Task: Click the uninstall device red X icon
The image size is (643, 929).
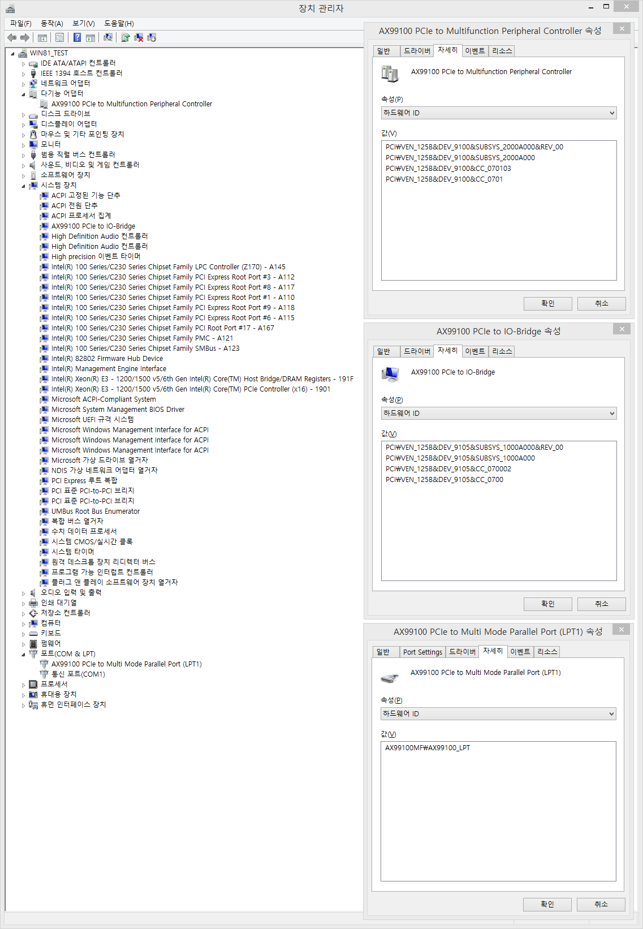Action: point(139,37)
